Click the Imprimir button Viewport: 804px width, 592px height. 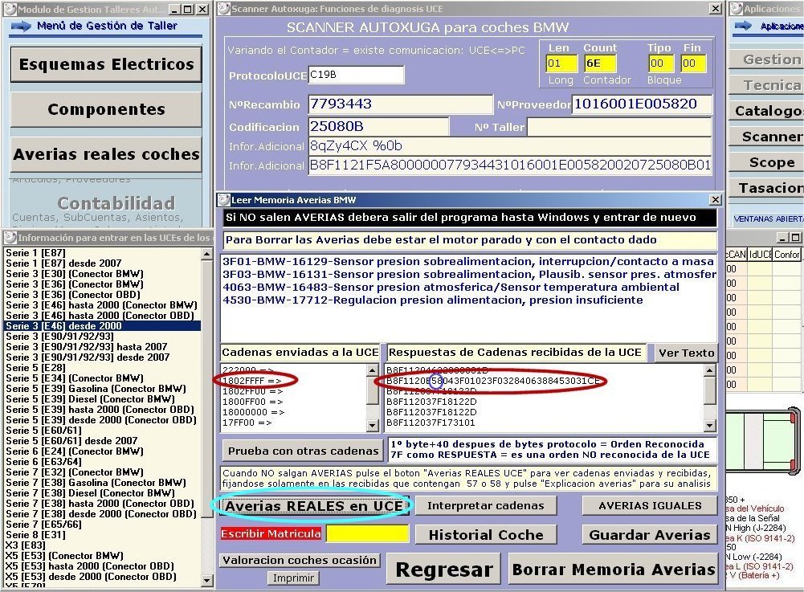293,578
